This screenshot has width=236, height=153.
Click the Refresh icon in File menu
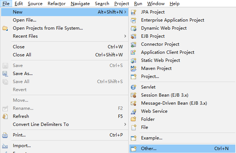[5, 116]
